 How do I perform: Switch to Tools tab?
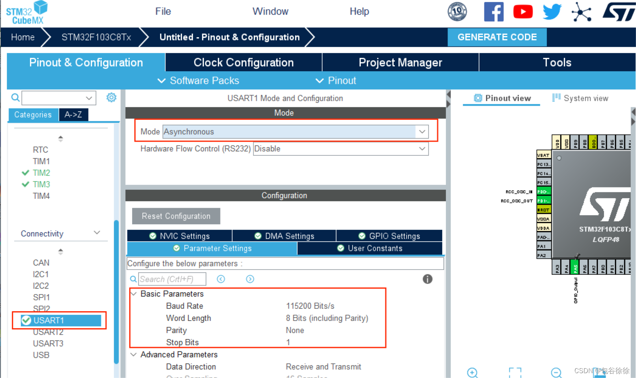point(557,62)
